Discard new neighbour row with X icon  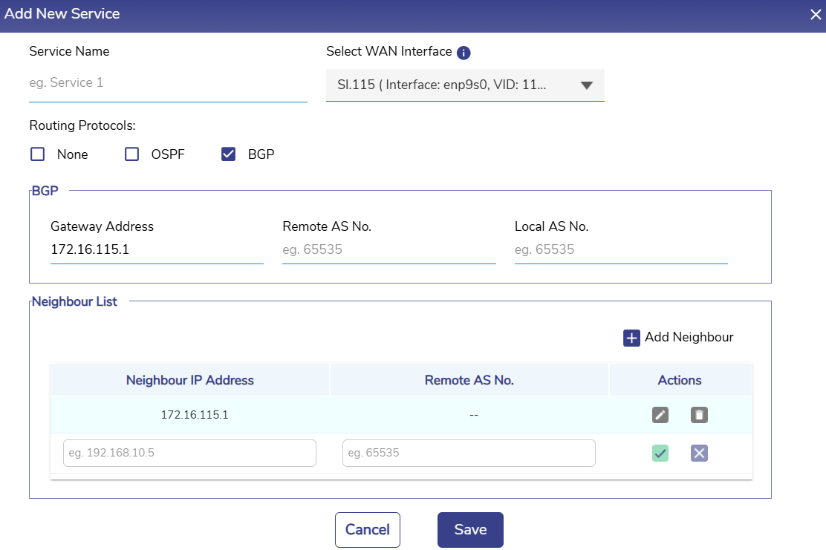(699, 453)
